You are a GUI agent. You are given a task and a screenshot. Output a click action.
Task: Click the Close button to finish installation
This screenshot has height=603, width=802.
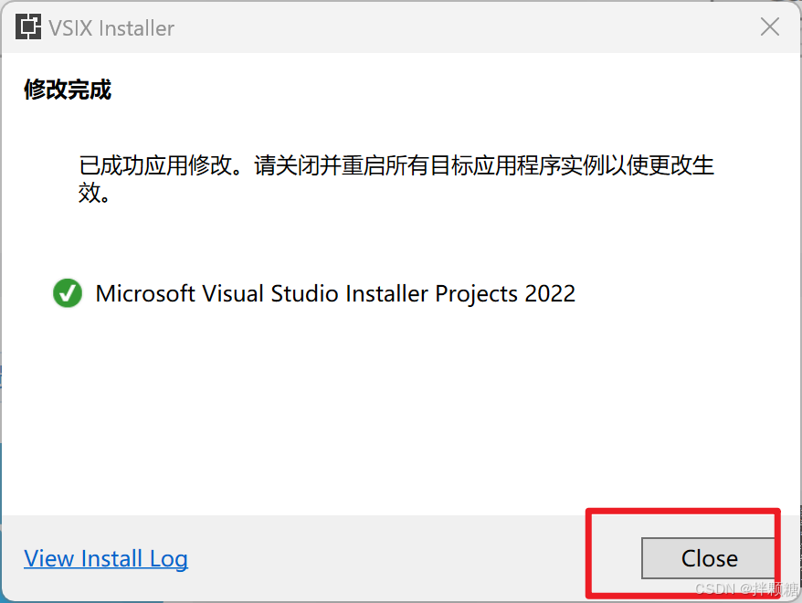(709, 558)
